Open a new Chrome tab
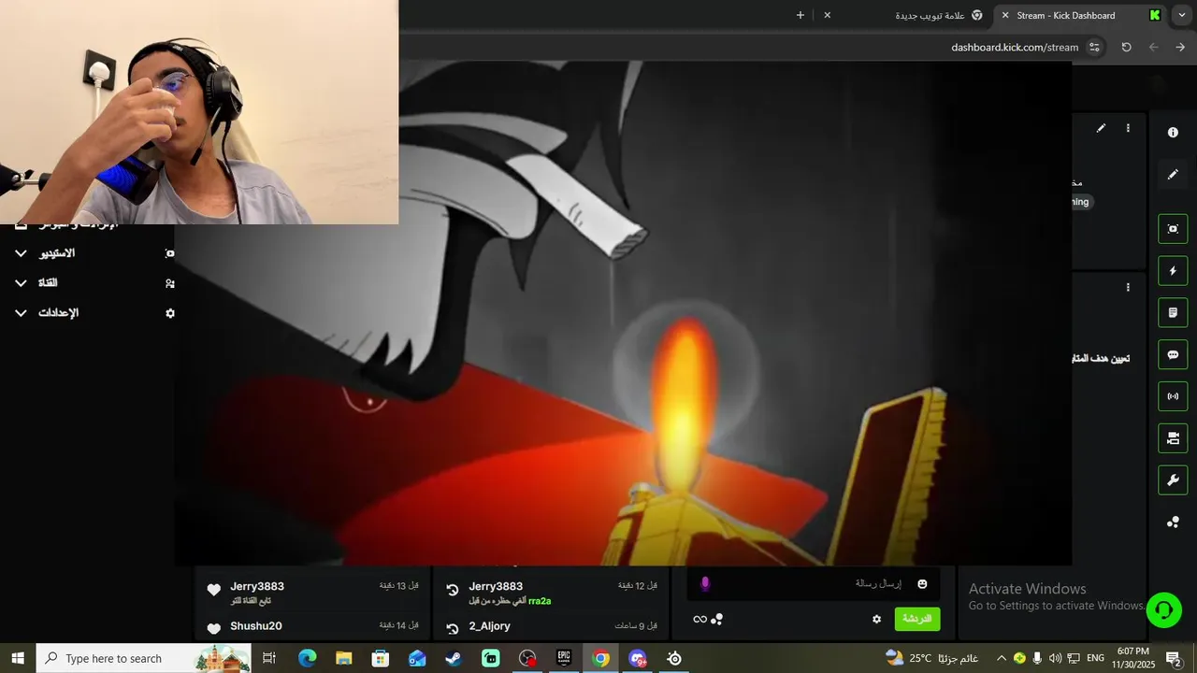Viewport: 1197px width, 673px height. pos(800,15)
